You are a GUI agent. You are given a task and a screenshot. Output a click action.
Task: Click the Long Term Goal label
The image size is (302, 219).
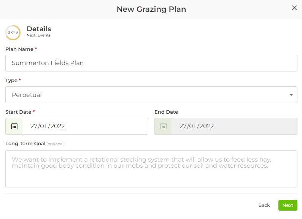(x=25, y=144)
